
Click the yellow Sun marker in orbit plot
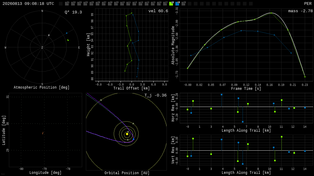click(x=127, y=134)
